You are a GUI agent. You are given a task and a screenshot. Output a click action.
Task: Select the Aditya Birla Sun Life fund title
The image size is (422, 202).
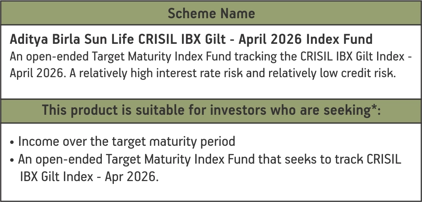191,39
